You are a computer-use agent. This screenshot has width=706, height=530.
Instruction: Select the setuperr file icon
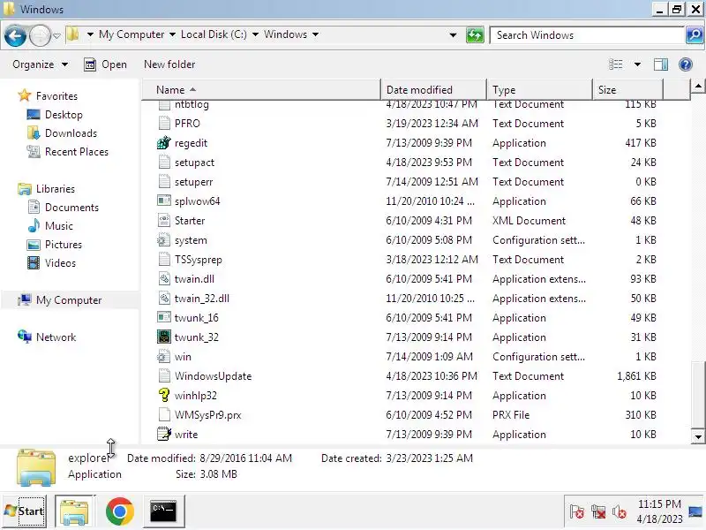pos(164,182)
